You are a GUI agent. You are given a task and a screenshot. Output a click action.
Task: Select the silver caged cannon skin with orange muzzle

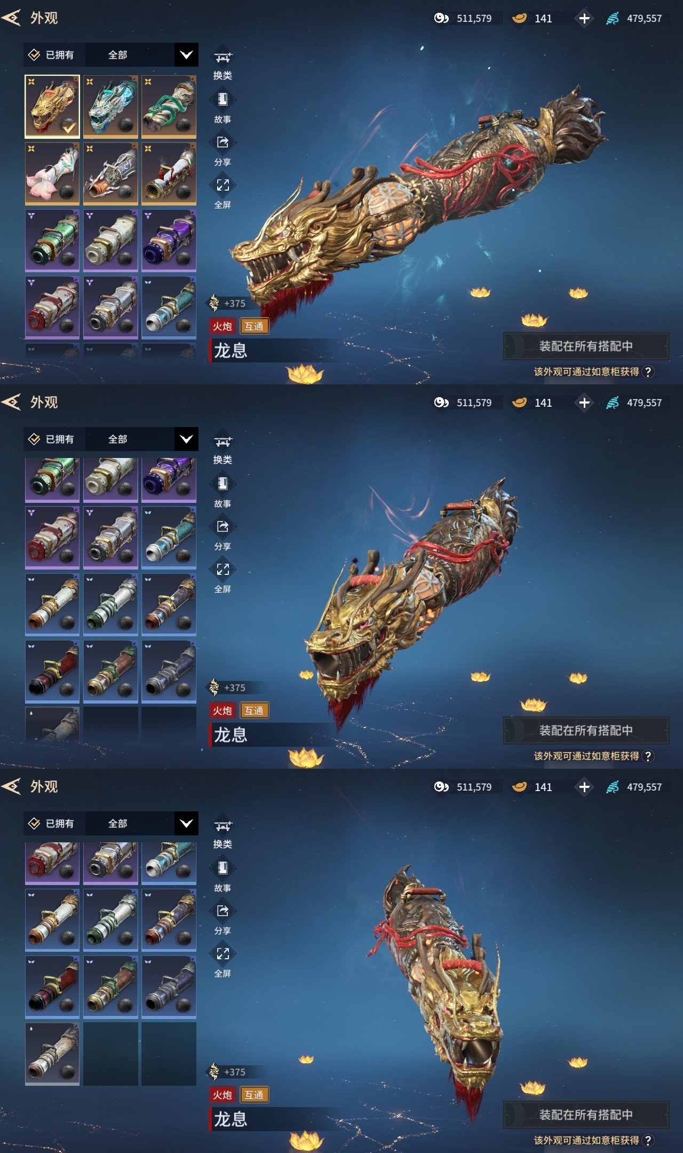[110, 173]
